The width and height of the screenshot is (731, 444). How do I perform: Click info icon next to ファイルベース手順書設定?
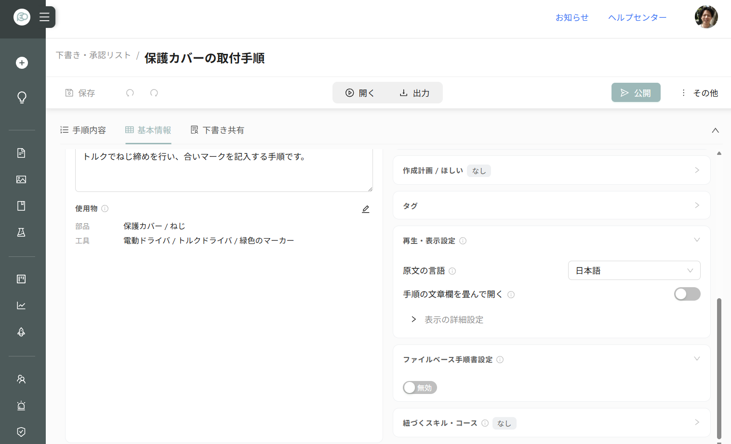tap(500, 359)
